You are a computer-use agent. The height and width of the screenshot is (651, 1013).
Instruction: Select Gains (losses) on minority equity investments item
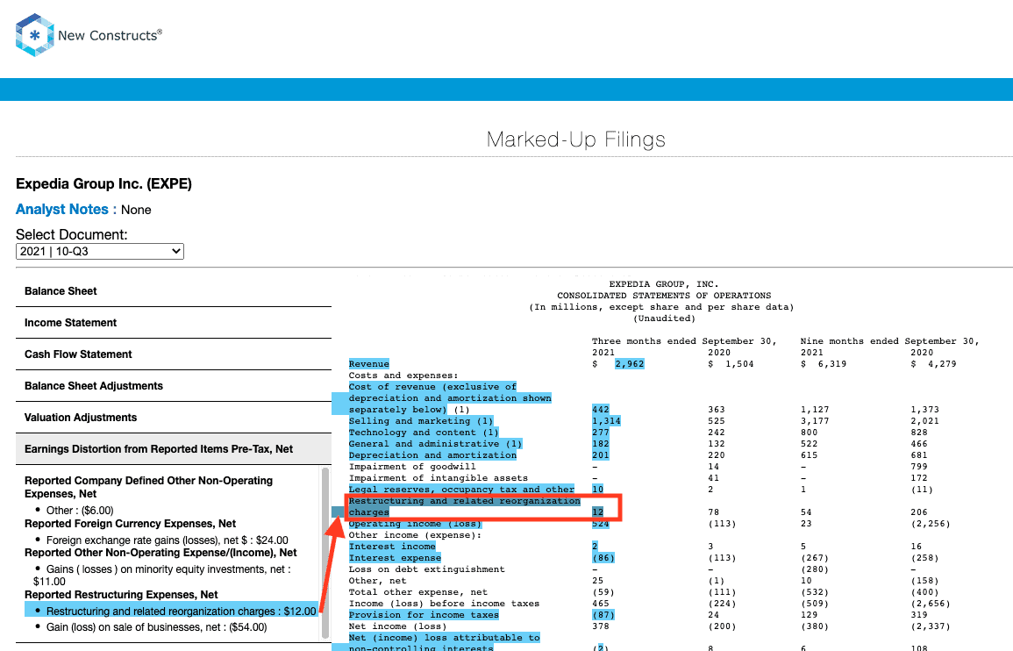pyautogui.click(x=162, y=576)
